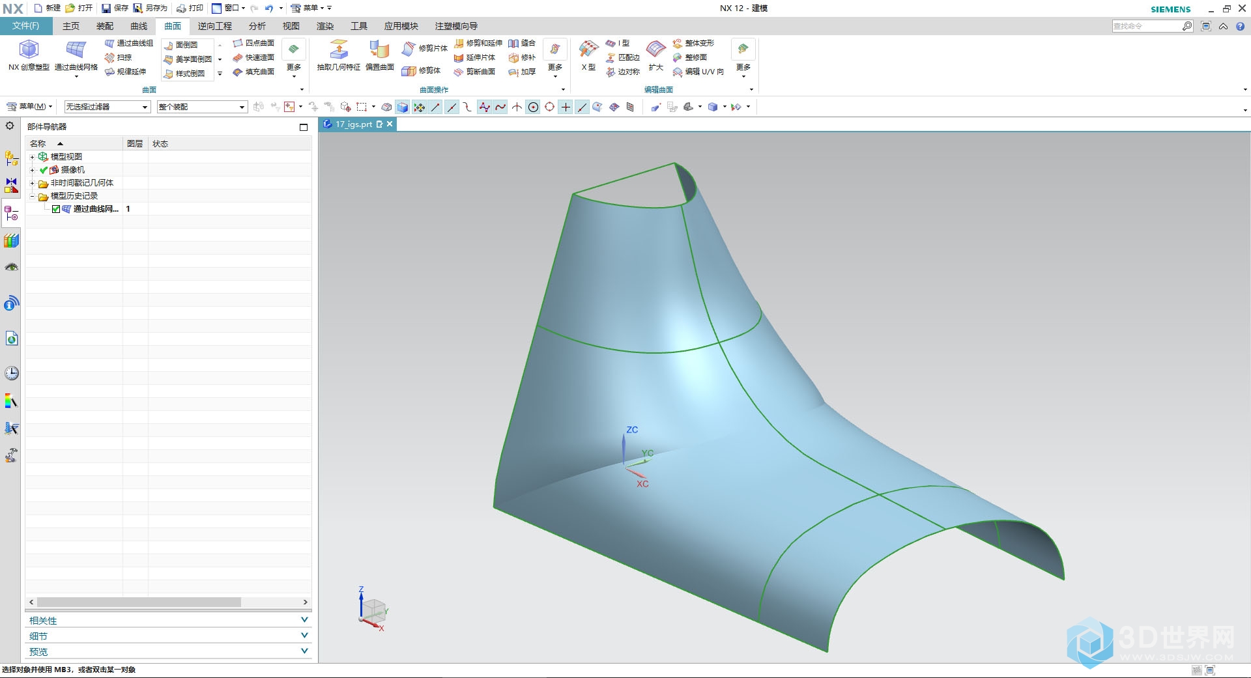Select 延伸片体 tool

474,57
